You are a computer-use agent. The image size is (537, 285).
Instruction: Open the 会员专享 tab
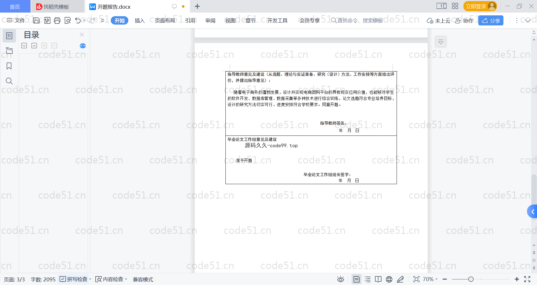[x=310, y=20]
